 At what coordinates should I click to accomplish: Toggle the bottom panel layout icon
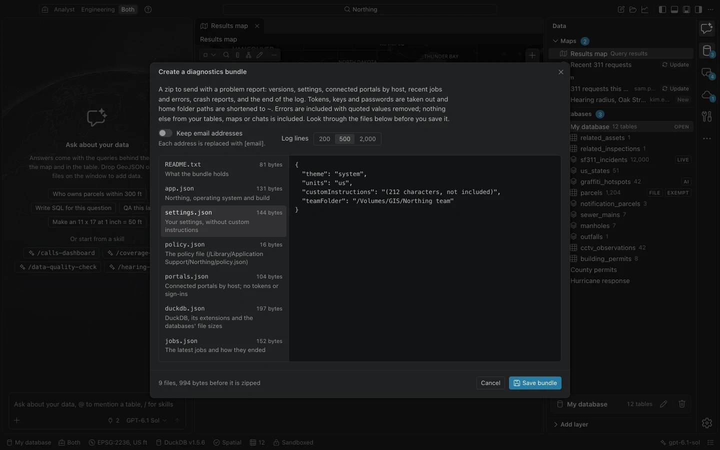[x=674, y=9]
